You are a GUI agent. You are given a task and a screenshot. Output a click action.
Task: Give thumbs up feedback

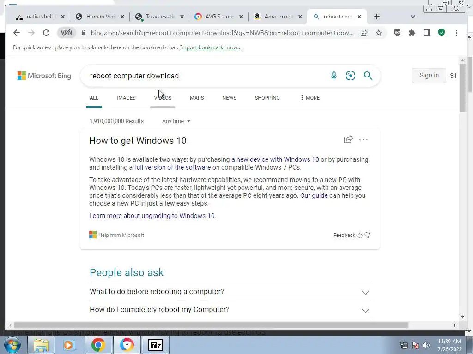pos(360,235)
